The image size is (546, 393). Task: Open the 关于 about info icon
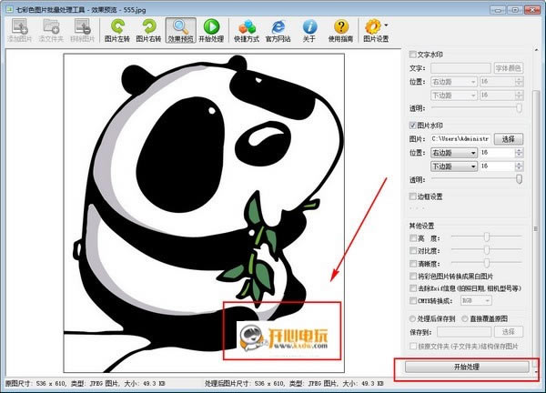[x=309, y=31]
